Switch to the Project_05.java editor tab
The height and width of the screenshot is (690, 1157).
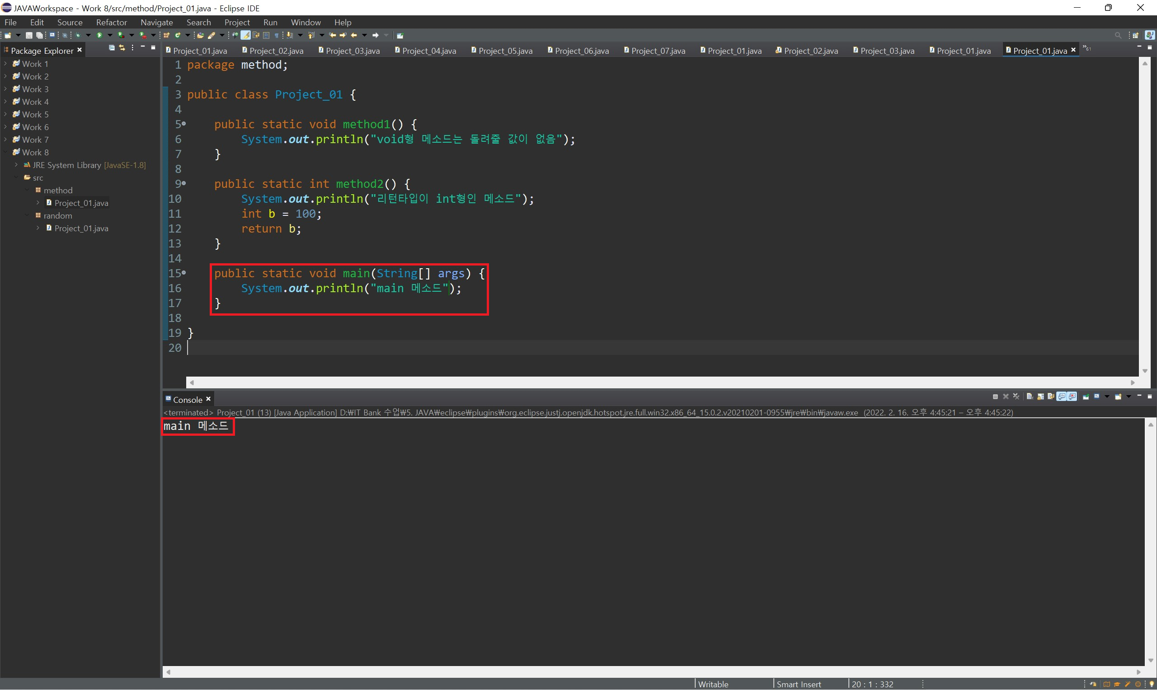505,51
